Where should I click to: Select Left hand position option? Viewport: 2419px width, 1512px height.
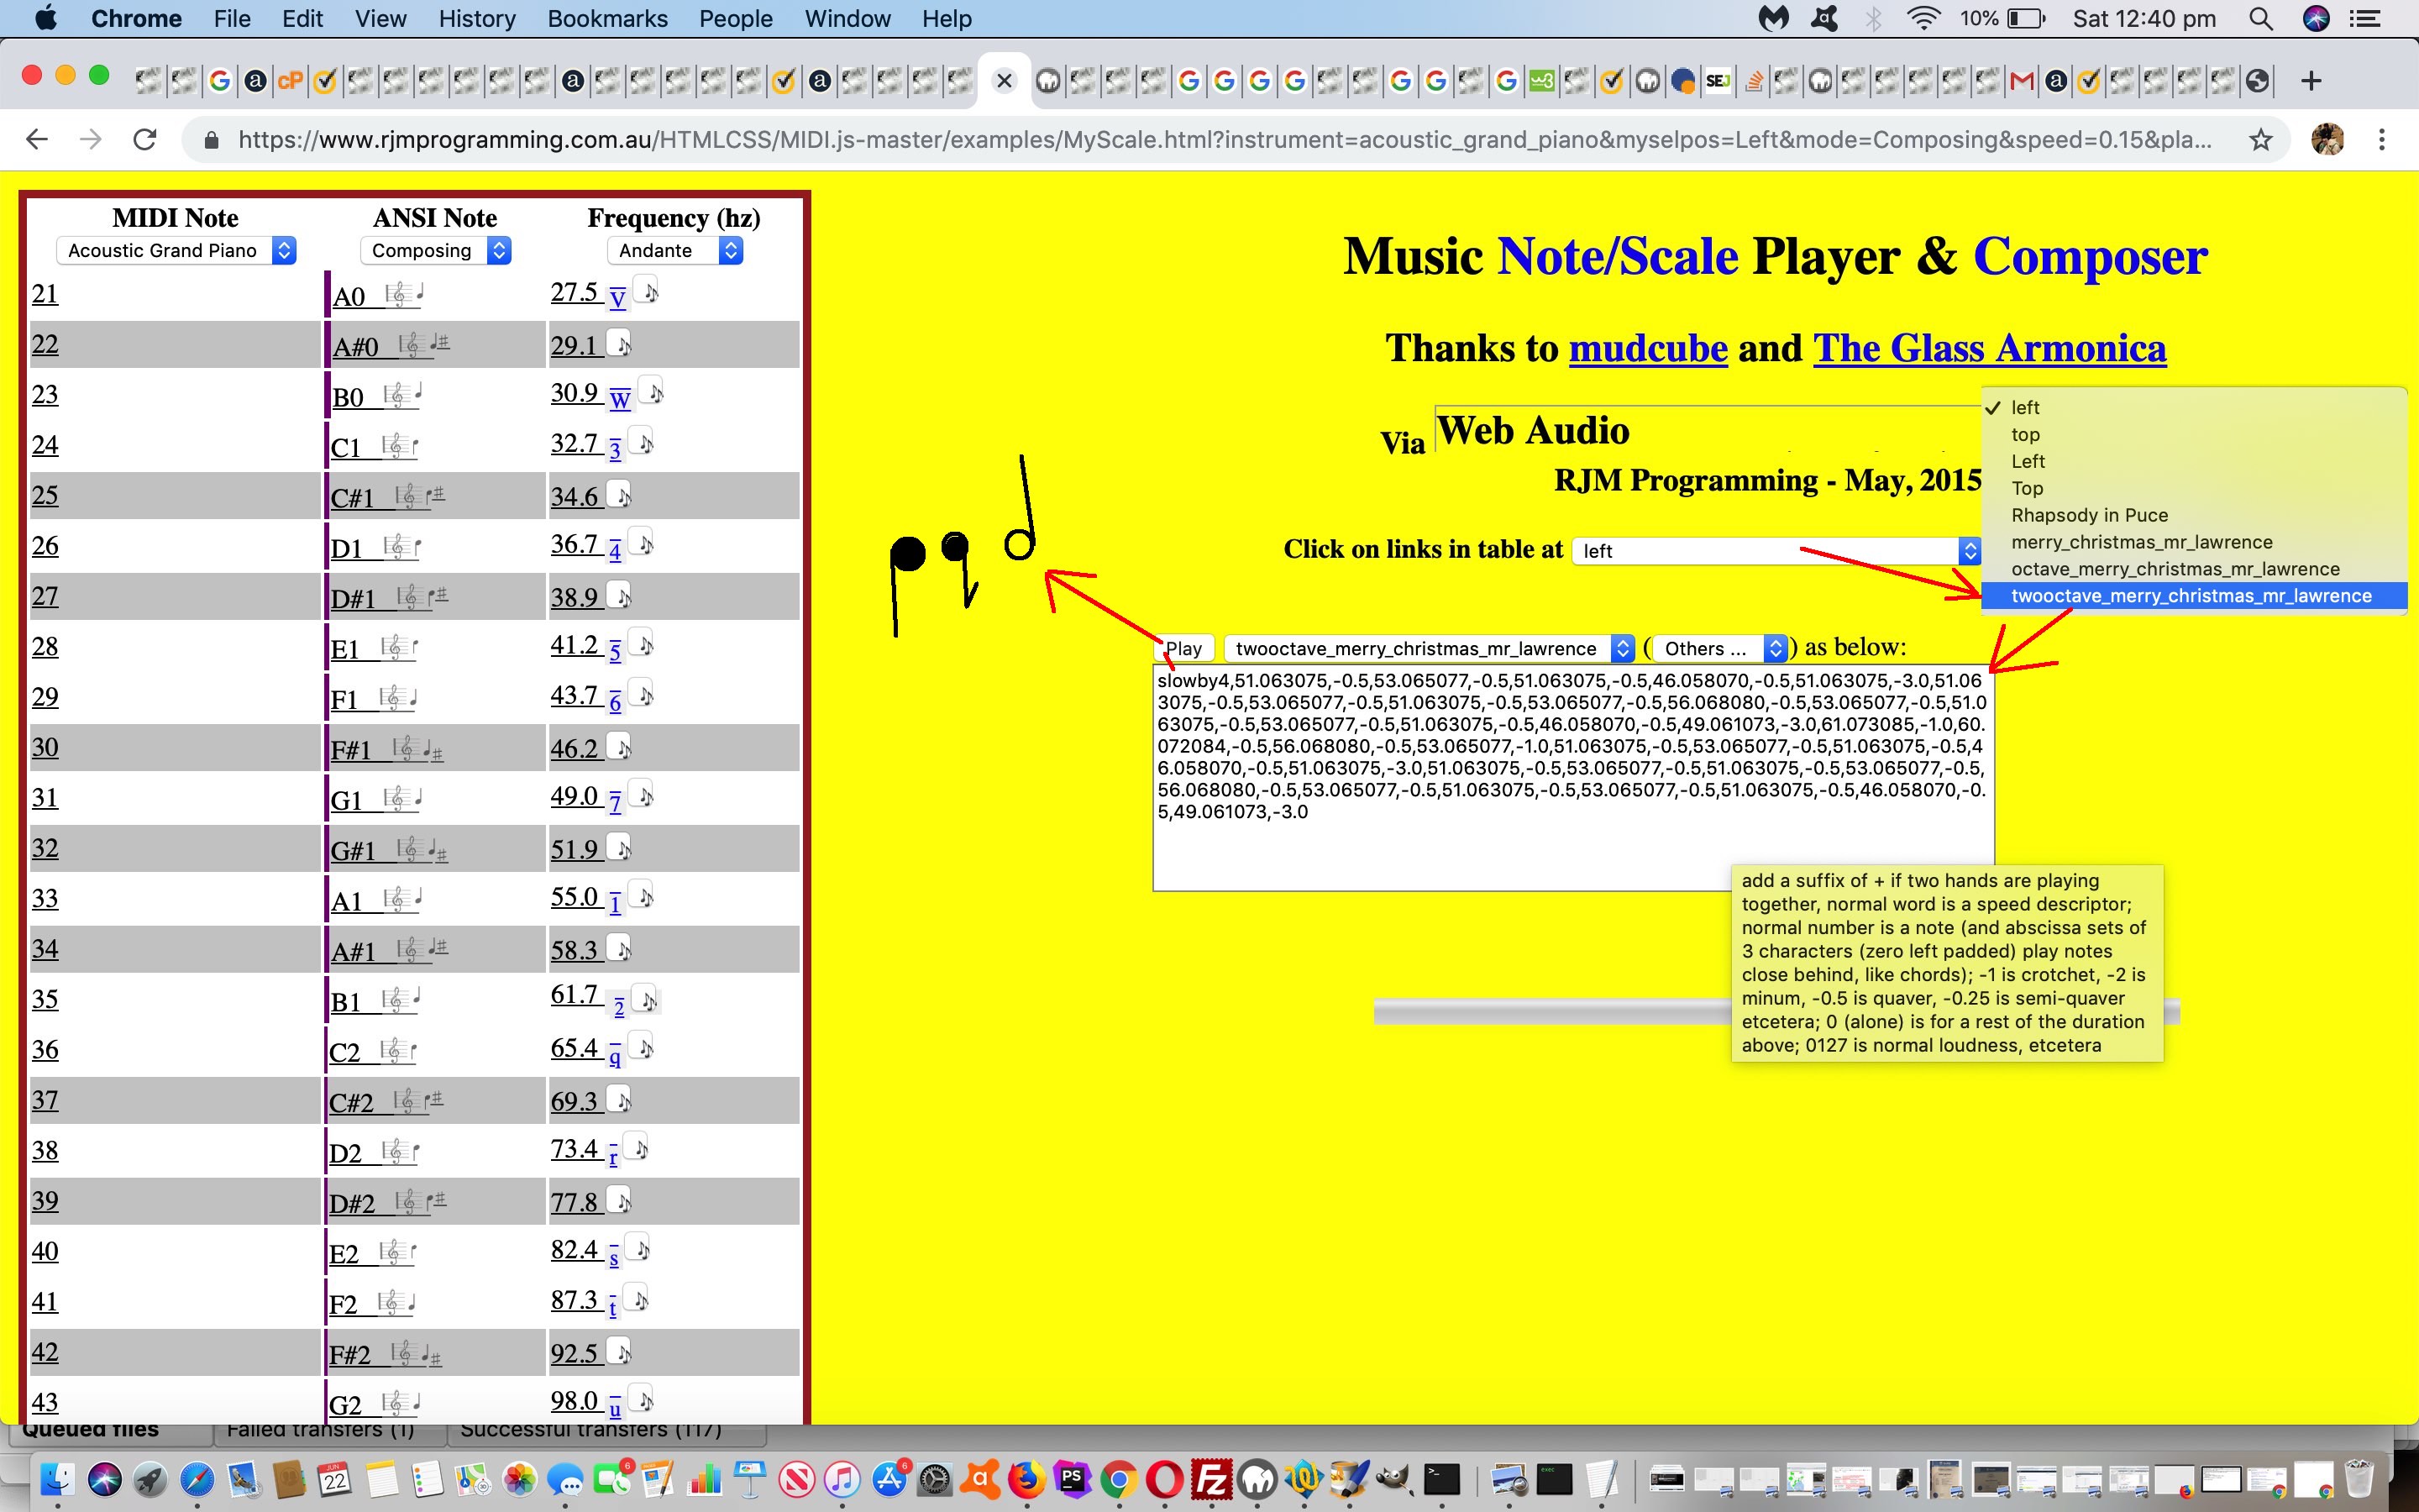coord(2027,459)
